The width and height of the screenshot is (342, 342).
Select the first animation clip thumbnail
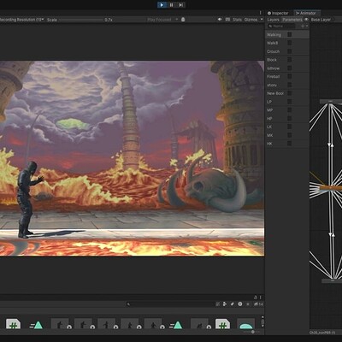(60, 324)
